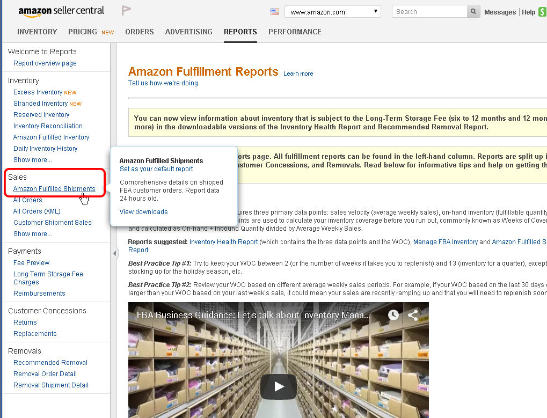Click View downloads in the tooltip

(144, 212)
